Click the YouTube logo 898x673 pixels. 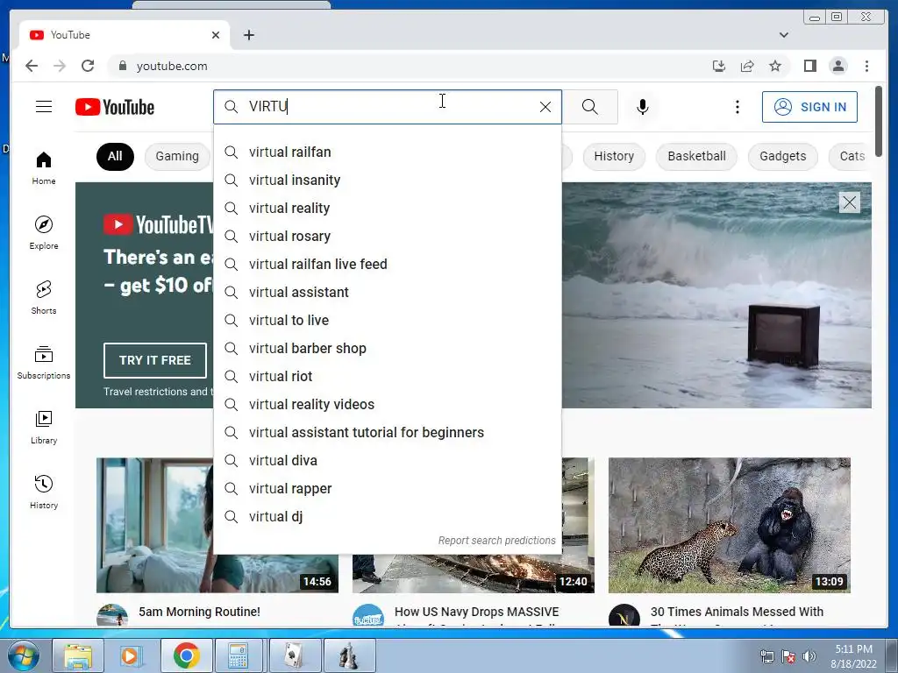(x=115, y=107)
